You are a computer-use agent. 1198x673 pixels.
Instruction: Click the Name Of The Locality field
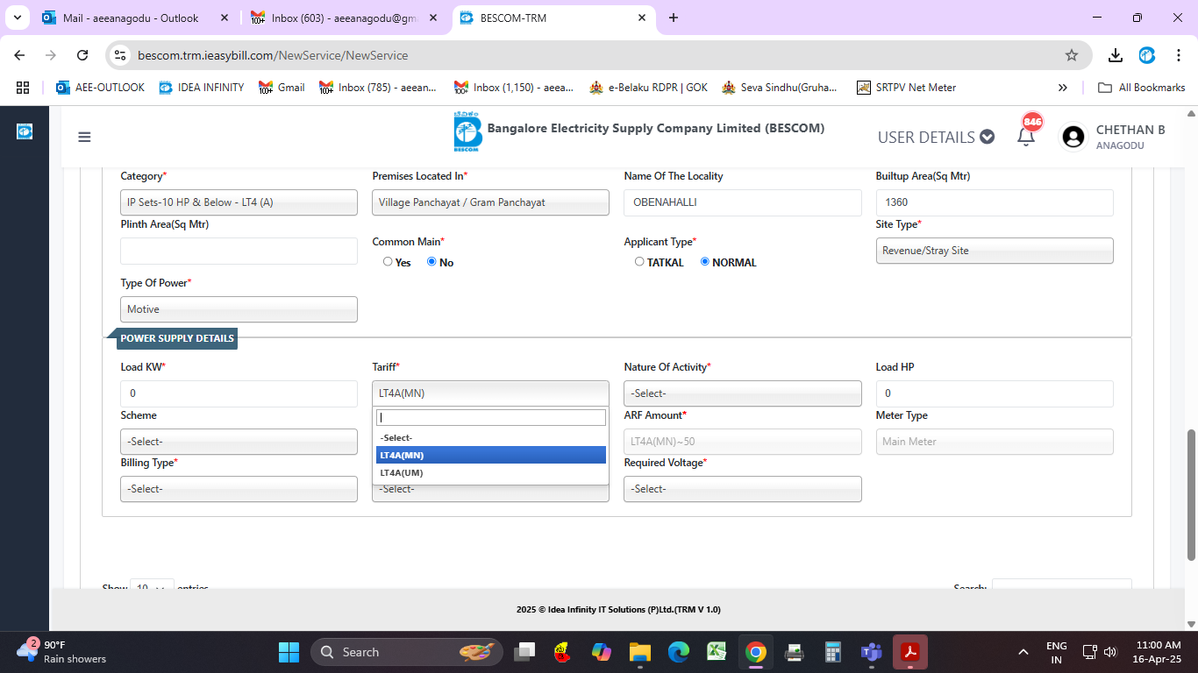[x=743, y=202]
